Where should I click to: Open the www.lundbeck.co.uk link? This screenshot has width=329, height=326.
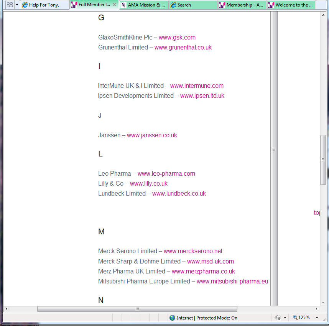pyautogui.click(x=179, y=194)
